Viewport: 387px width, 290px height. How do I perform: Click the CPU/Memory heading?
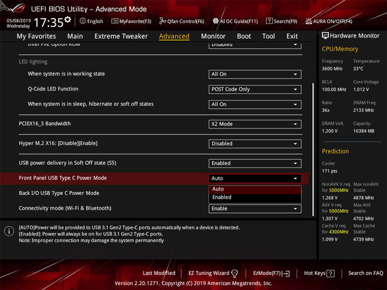click(340, 49)
